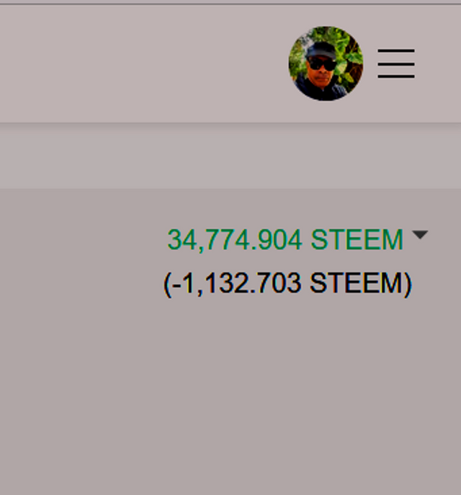Open the side menu with three bars
The height and width of the screenshot is (495, 461).
396,63
